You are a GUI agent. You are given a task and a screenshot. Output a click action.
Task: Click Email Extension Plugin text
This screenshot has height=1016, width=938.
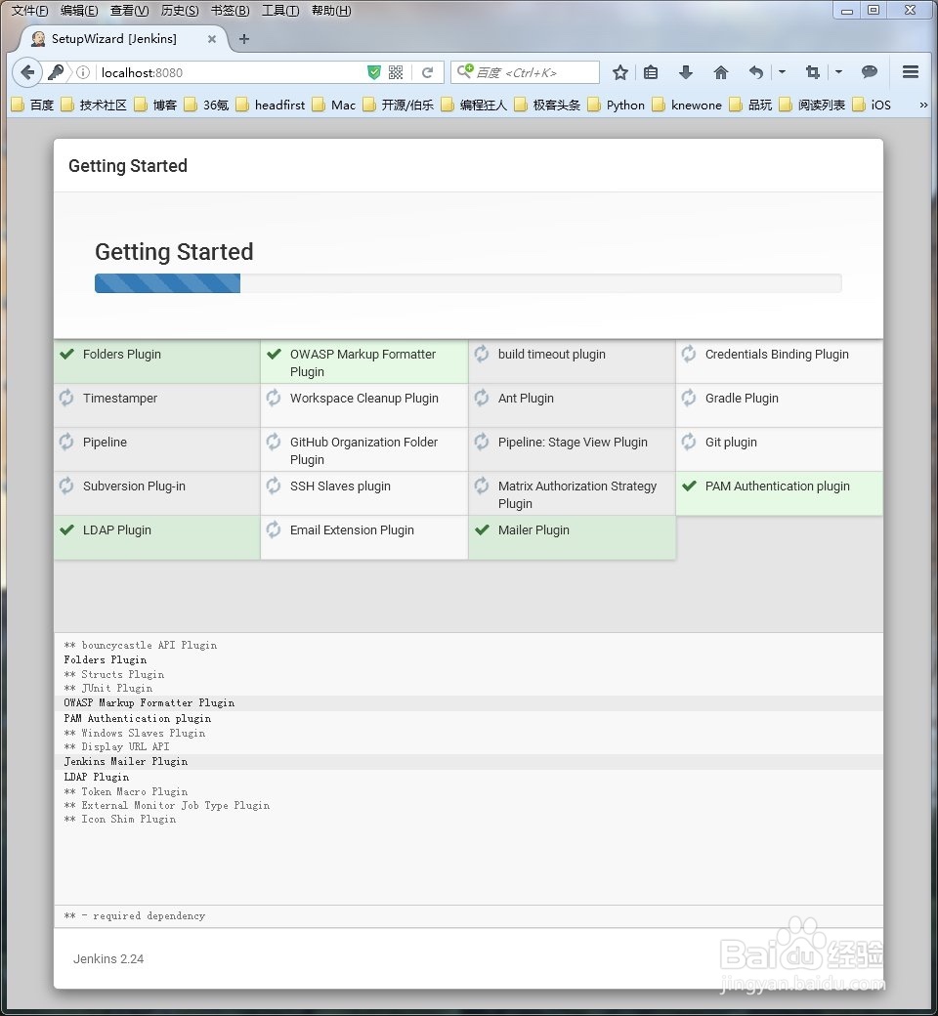click(x=352, y=530)
